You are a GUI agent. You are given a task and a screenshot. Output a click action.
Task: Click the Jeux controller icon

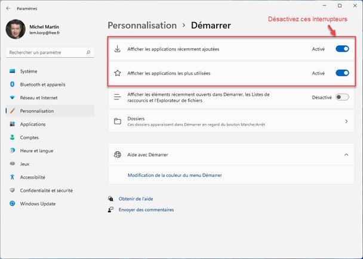coord(12,164)
